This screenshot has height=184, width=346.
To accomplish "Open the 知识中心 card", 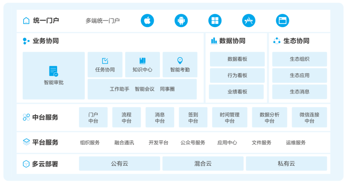I will coord(142,65).
